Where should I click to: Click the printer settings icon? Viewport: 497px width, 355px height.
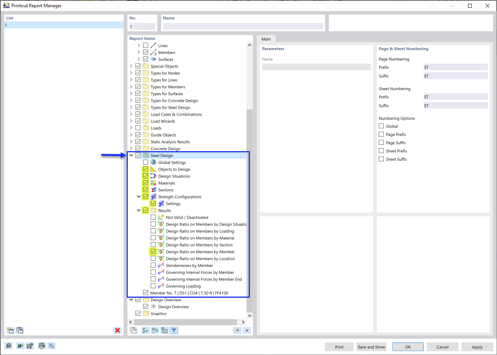click(x=40, y=345)
